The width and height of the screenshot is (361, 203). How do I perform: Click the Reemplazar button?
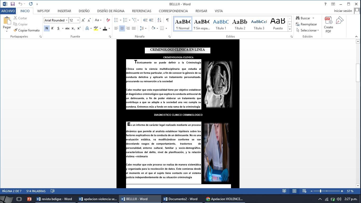tap(307, 24)
